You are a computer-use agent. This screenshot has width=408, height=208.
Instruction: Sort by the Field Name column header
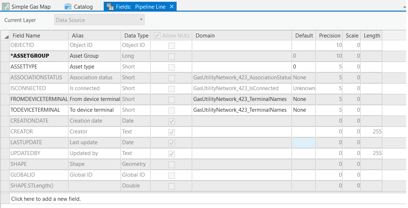(39, 36)
